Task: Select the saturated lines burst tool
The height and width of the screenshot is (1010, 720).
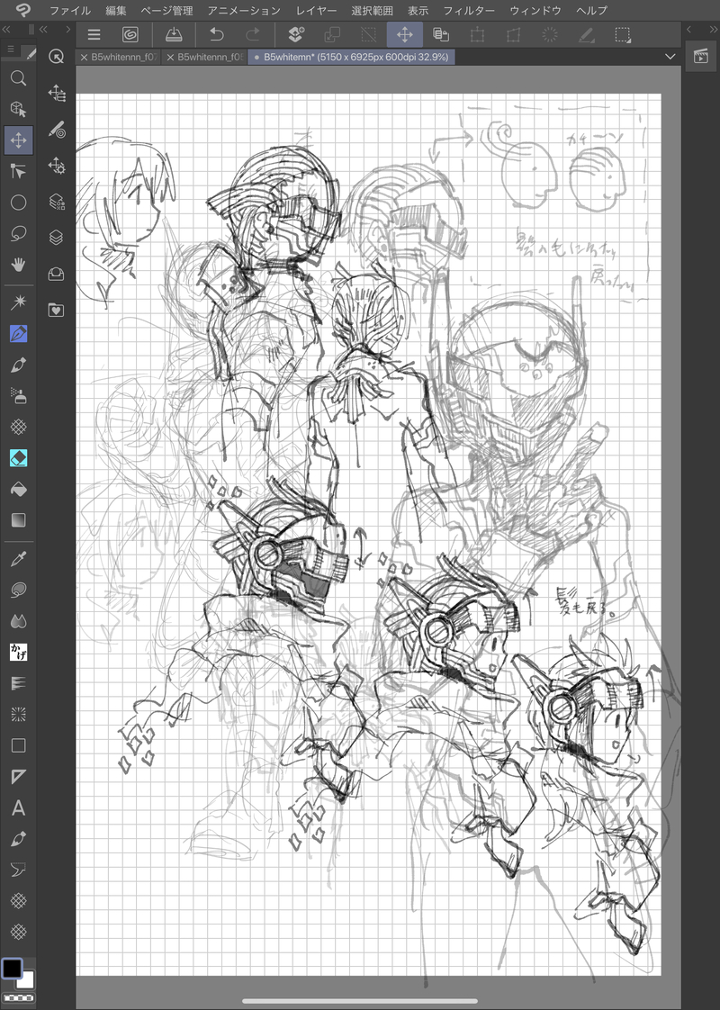Action: [19, 714]
